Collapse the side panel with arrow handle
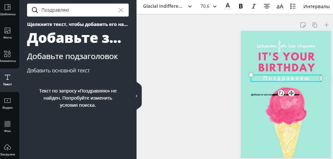The height and width of the screenshot is (159, 333). click(137, 96)
